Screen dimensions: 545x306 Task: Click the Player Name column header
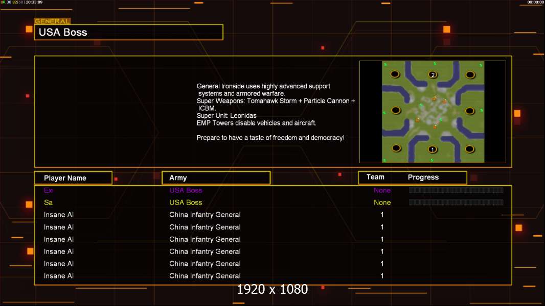click(x=73, y=178)
